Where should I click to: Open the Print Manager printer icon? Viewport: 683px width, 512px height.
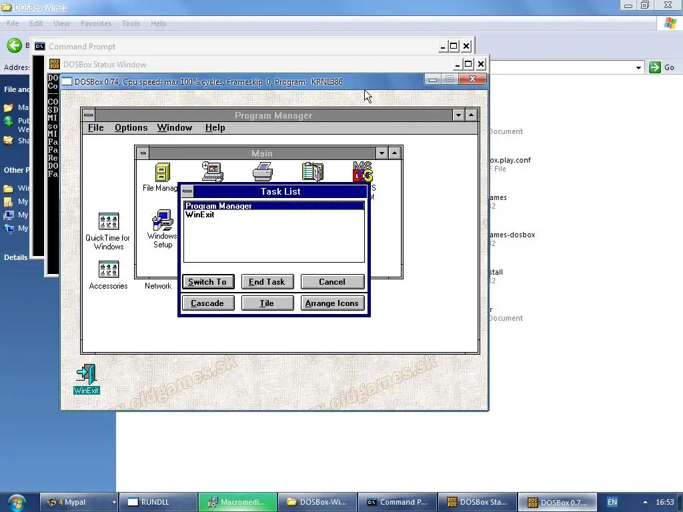[x=263, y=171]
